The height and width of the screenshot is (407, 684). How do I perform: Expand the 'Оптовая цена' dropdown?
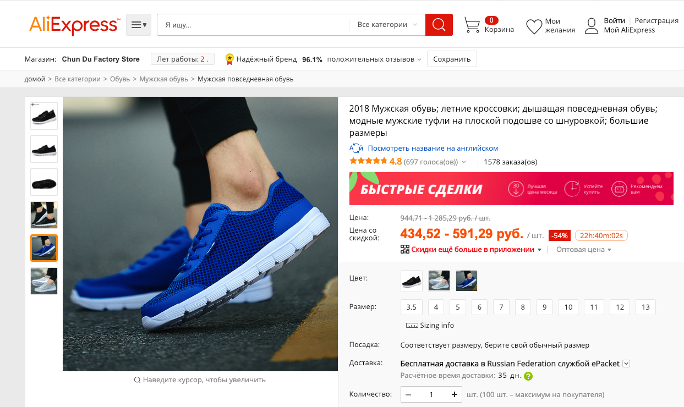point(584,250)
